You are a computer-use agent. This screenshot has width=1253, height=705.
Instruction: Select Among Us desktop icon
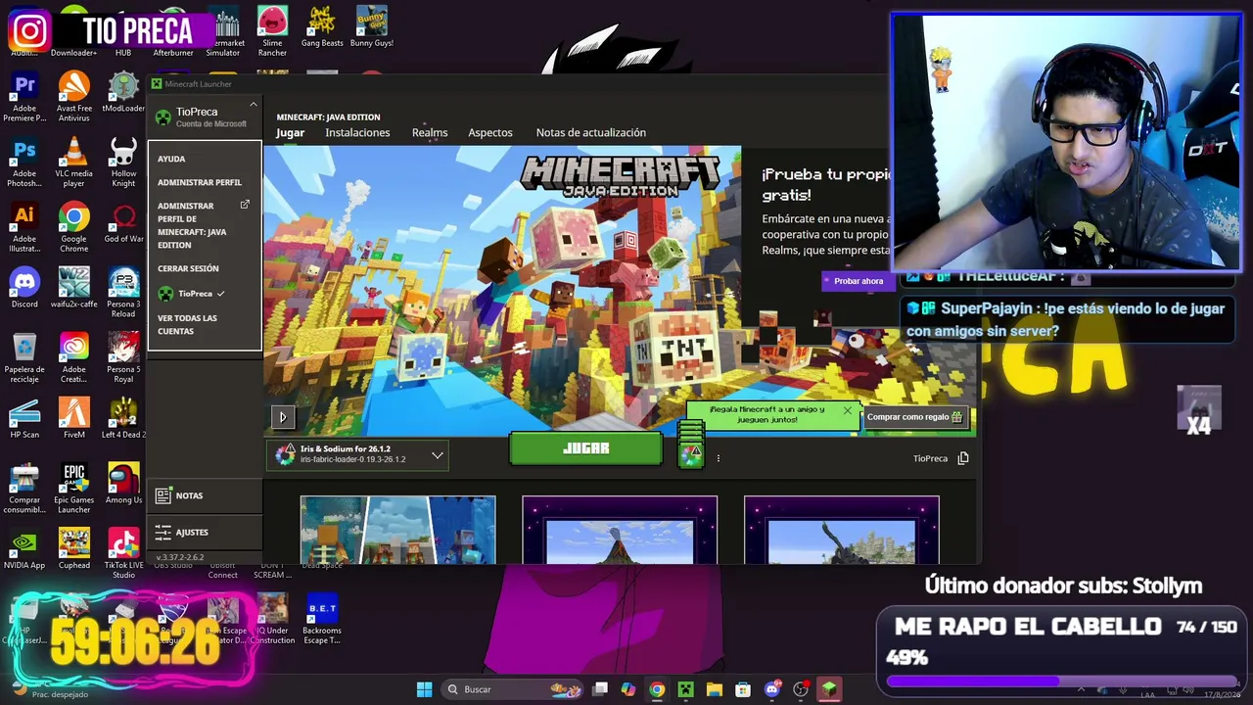(123, 485)
